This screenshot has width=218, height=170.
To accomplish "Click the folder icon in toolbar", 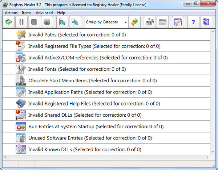I will tap(162, 22).
